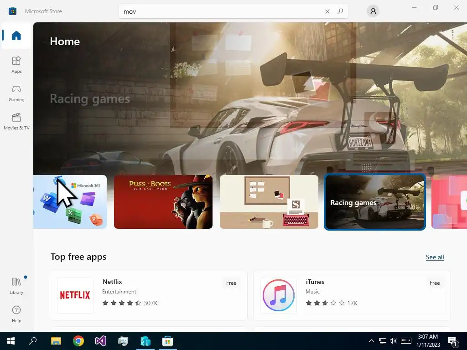Open Help in the sidebar
Screen dimensions: 467x350
16,314
